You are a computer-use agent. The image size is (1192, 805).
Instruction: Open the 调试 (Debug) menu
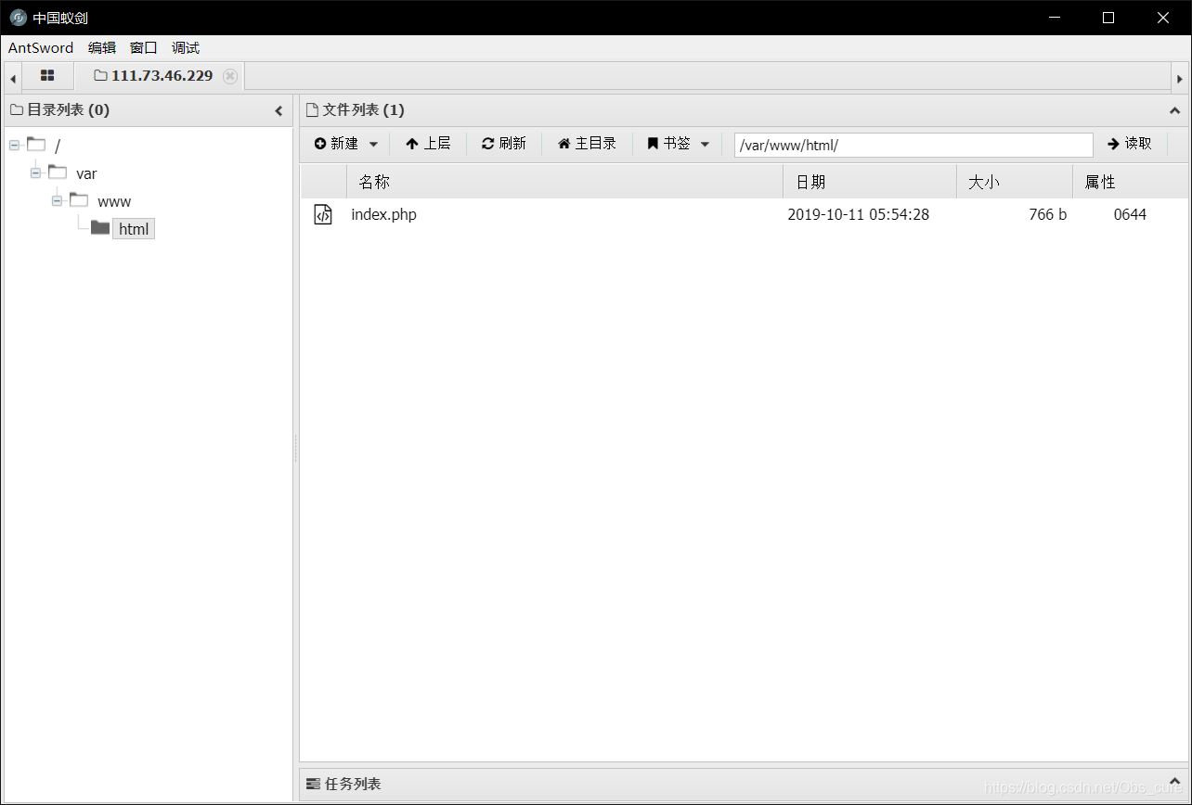[x=184, y=47]
